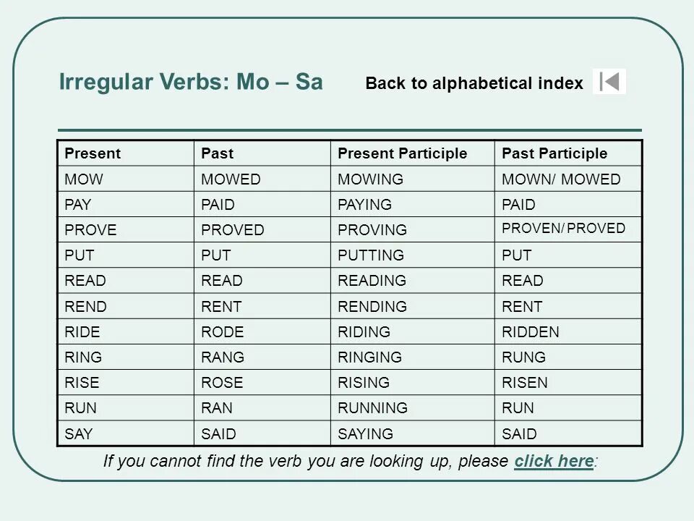694x521 pixels.
Task: Select the PAYING cell
Action: tap(413, 204)
